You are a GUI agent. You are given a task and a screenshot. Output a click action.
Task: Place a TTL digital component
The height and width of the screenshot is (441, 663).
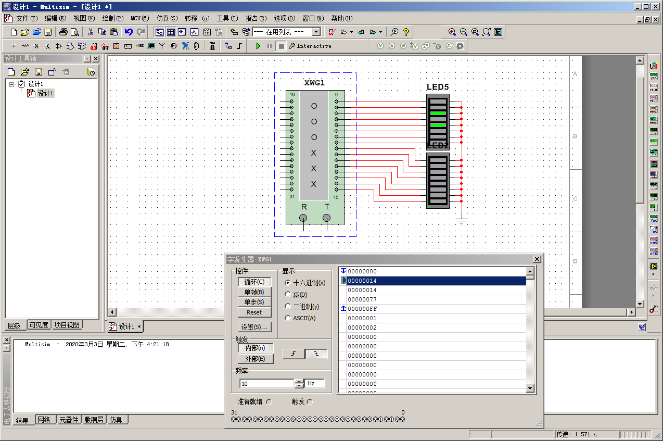coord(70,46)
